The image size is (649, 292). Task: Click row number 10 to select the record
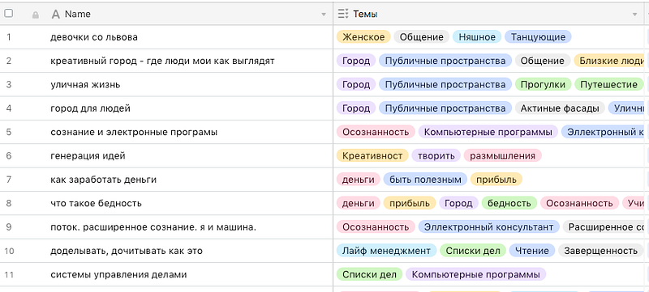click(x=9, y=251)
